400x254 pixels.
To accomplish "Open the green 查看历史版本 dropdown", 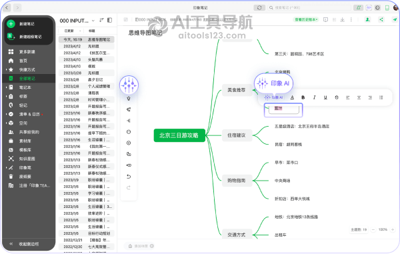I will (306, 19).
